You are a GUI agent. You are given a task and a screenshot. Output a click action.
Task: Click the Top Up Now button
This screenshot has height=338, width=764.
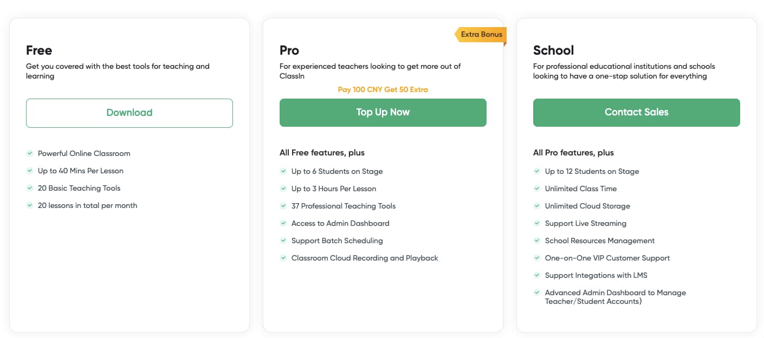(383, 112)
